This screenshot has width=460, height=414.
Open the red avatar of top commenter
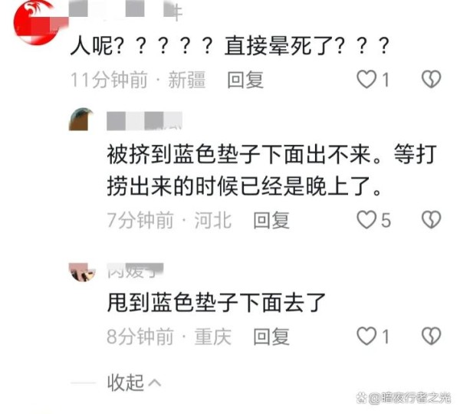pos(34,22)
